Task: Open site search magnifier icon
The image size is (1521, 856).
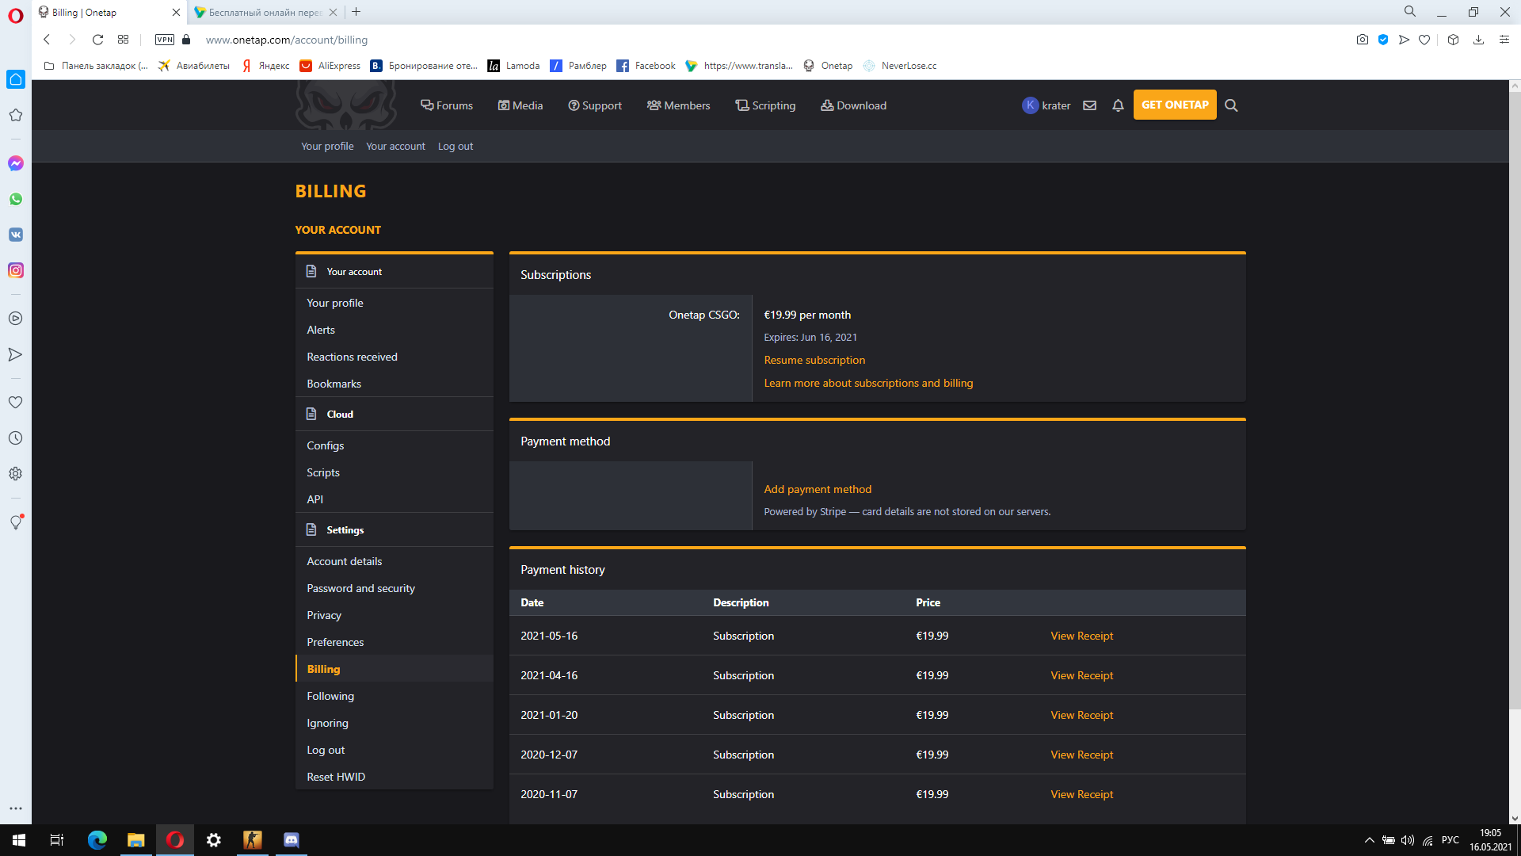Action: [1231, 105]
